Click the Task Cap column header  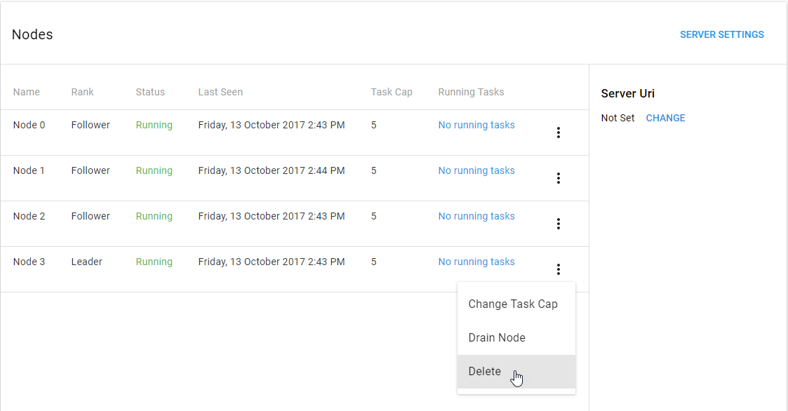pos(392,92)
